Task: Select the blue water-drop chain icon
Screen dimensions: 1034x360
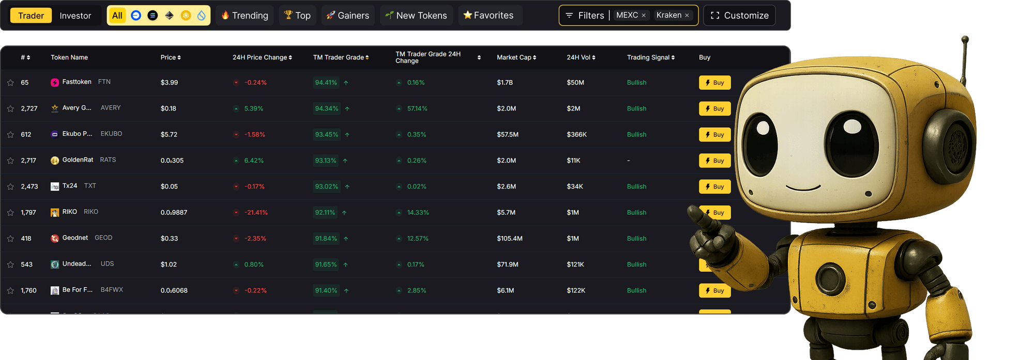Action: tap(202, 15)
